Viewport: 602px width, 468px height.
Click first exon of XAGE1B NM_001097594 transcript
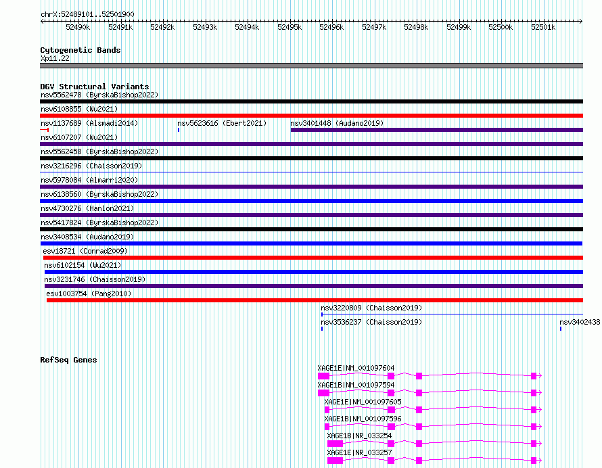click(x=323, y=393)
